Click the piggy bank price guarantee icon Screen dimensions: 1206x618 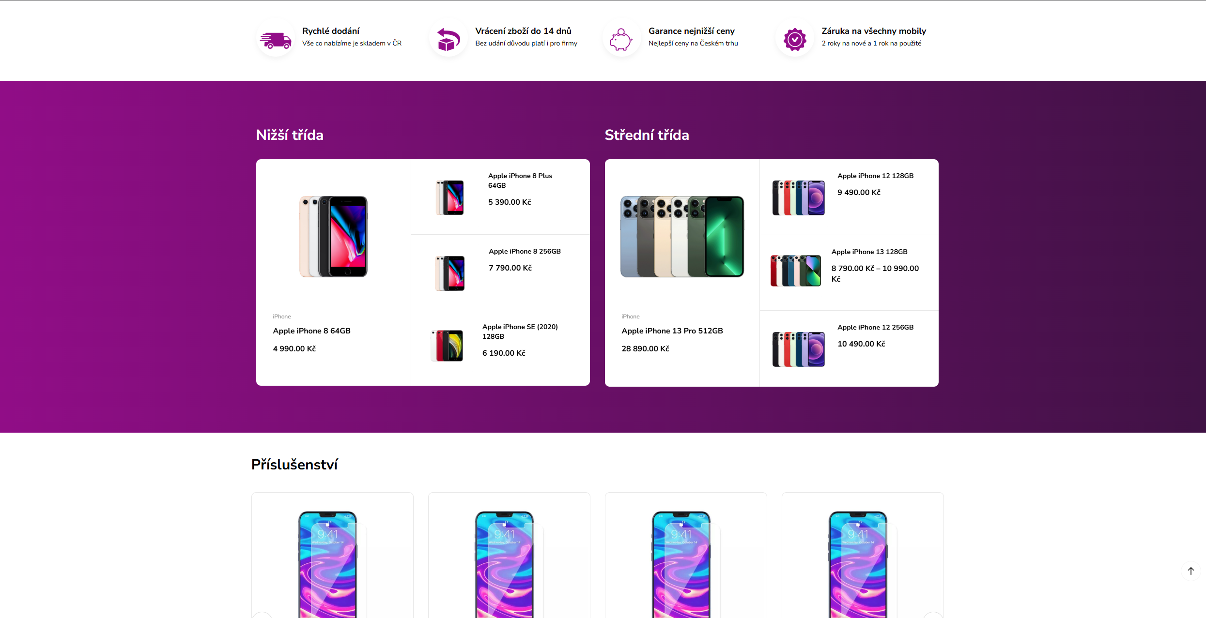[621, 39]
